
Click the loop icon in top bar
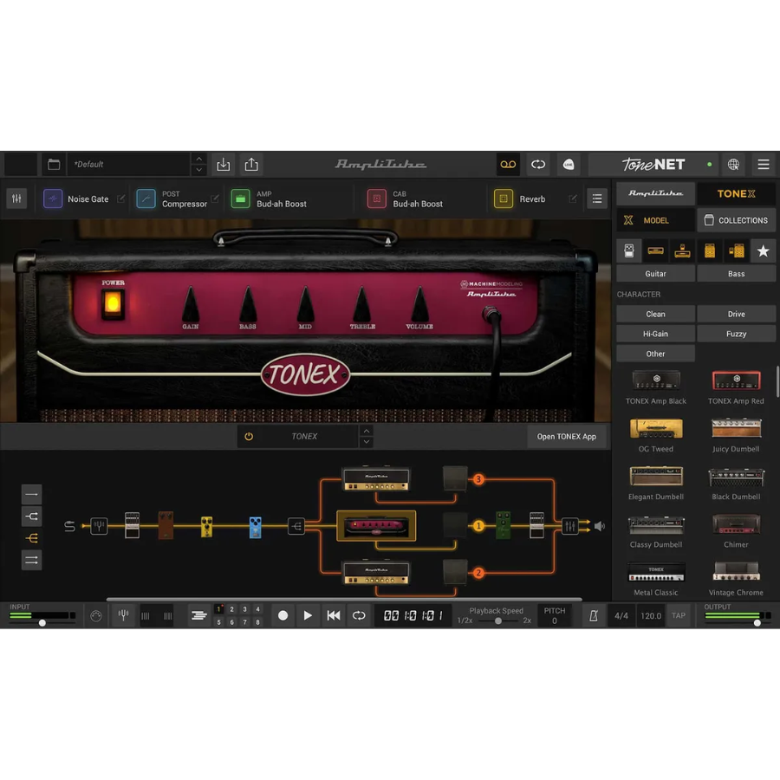(x=538, y=165)
